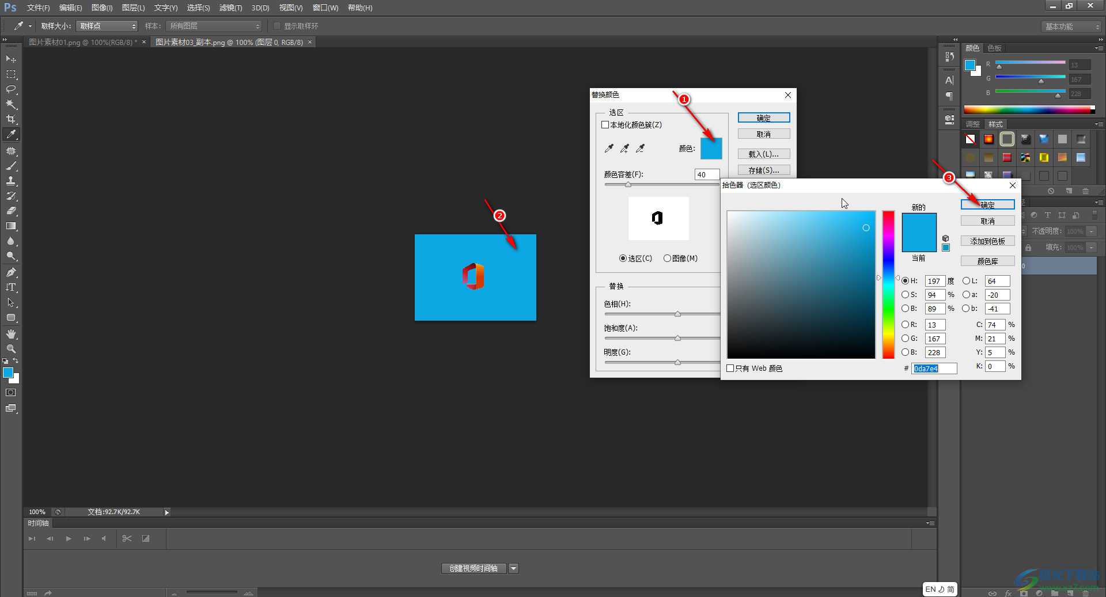Click the Replace Color dialog color swatch
This screenshot has height=597, width=1106.
(711, 149)
